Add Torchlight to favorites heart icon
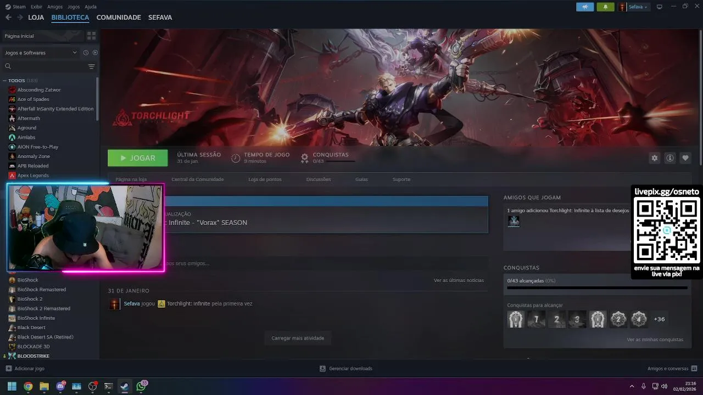The image size is (703, 395). click(x=685, y=158)
